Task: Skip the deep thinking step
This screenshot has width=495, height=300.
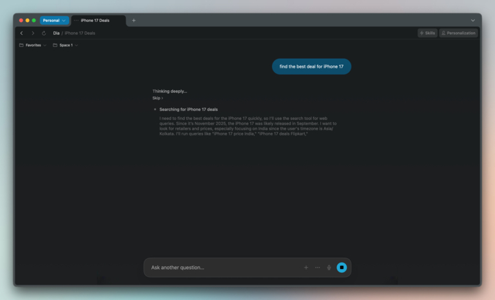Action: tap(157, 98)
